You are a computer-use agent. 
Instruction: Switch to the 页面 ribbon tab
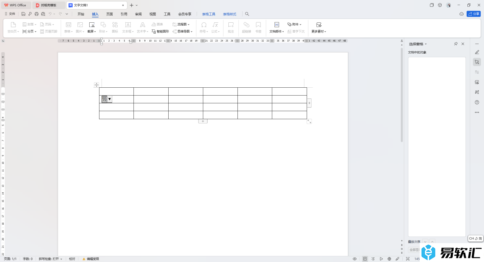110,14
